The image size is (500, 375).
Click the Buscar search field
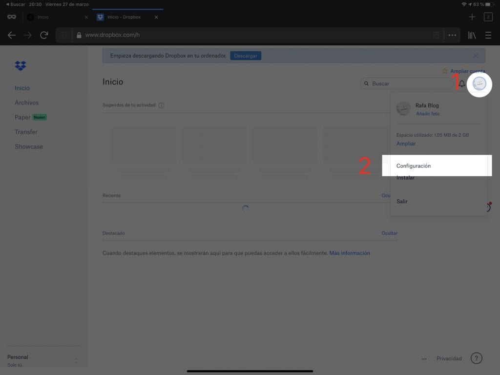[410, 84]
